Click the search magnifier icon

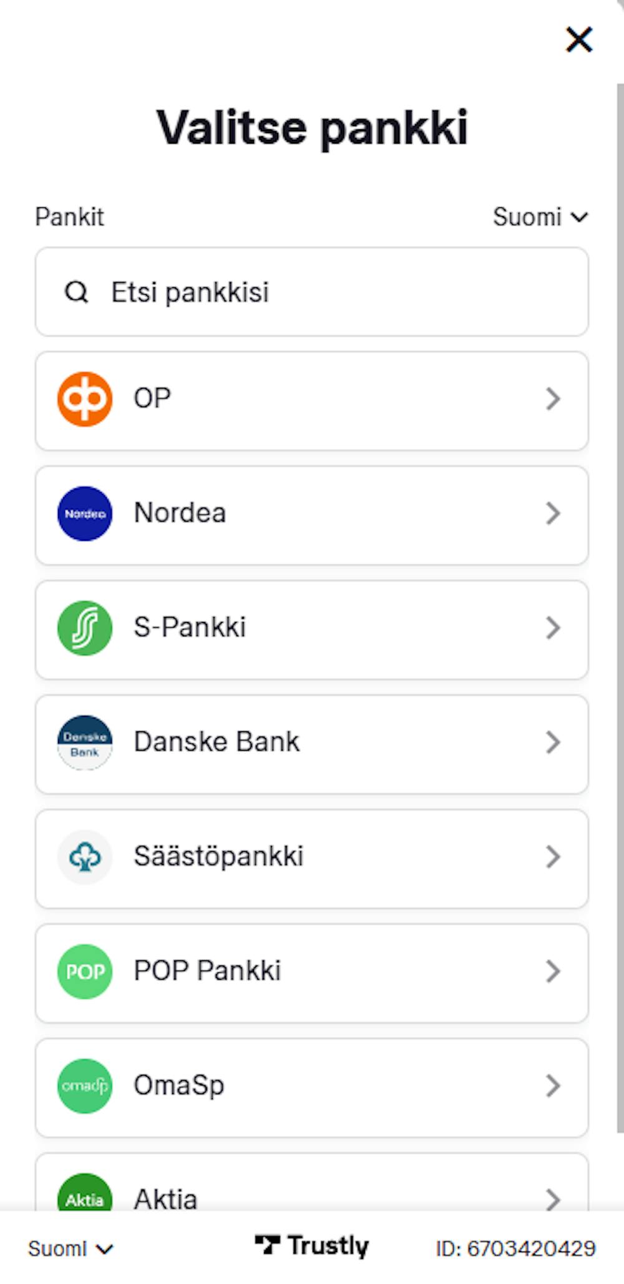77,292
